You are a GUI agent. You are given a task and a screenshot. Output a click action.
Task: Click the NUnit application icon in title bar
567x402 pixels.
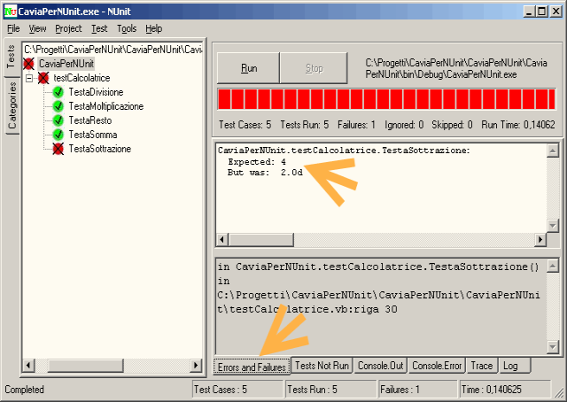coord(10,12)
